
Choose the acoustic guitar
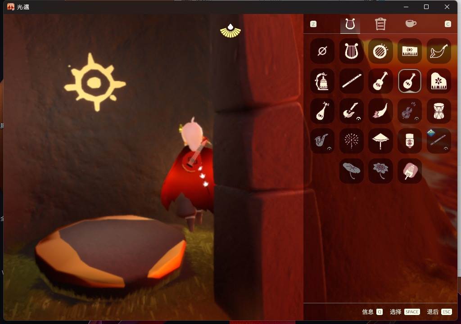coord(380,81)
